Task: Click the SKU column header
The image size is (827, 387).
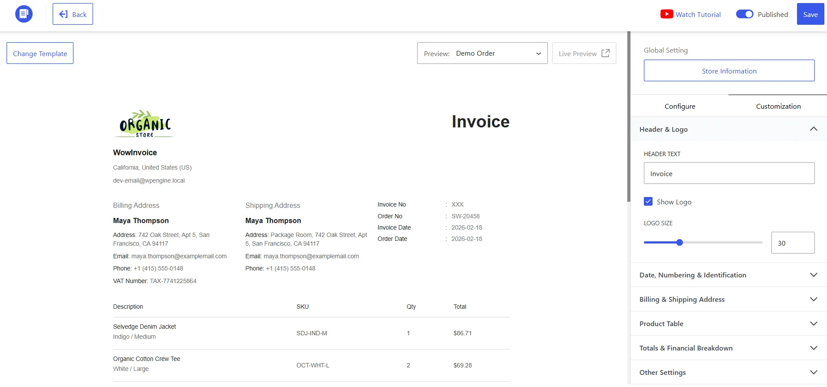Action: pos(302,307)
